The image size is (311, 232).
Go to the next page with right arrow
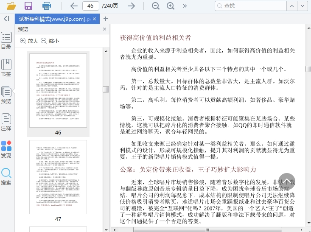click(x=132, y=6)
